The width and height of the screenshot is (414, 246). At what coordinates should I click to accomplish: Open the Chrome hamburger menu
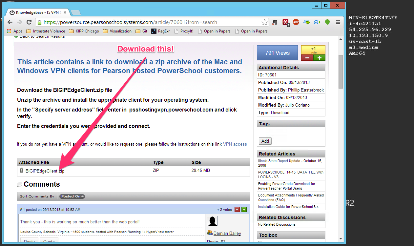338,22
